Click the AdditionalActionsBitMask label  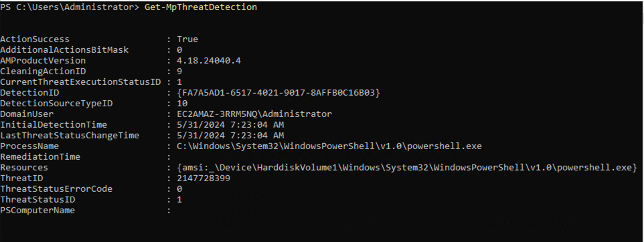click(x=64, y=50)
